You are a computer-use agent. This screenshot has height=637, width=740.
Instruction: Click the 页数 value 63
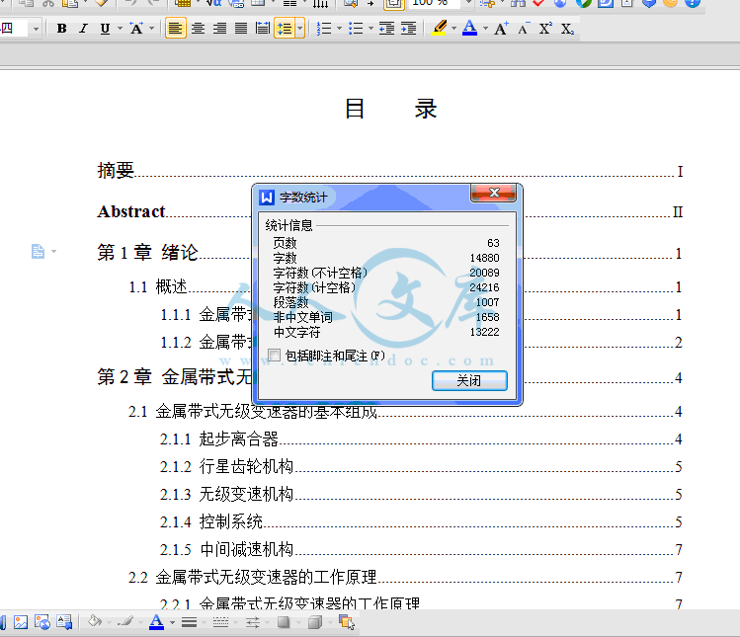[493, 243]
